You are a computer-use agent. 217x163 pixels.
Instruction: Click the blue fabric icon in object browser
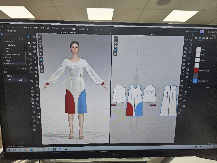point(200,38)
